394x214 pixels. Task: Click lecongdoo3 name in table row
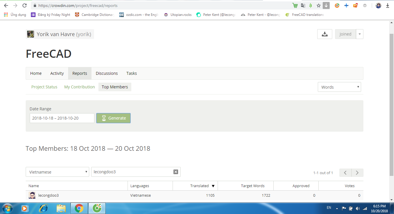pyautogui.click(x=48, y=196)
